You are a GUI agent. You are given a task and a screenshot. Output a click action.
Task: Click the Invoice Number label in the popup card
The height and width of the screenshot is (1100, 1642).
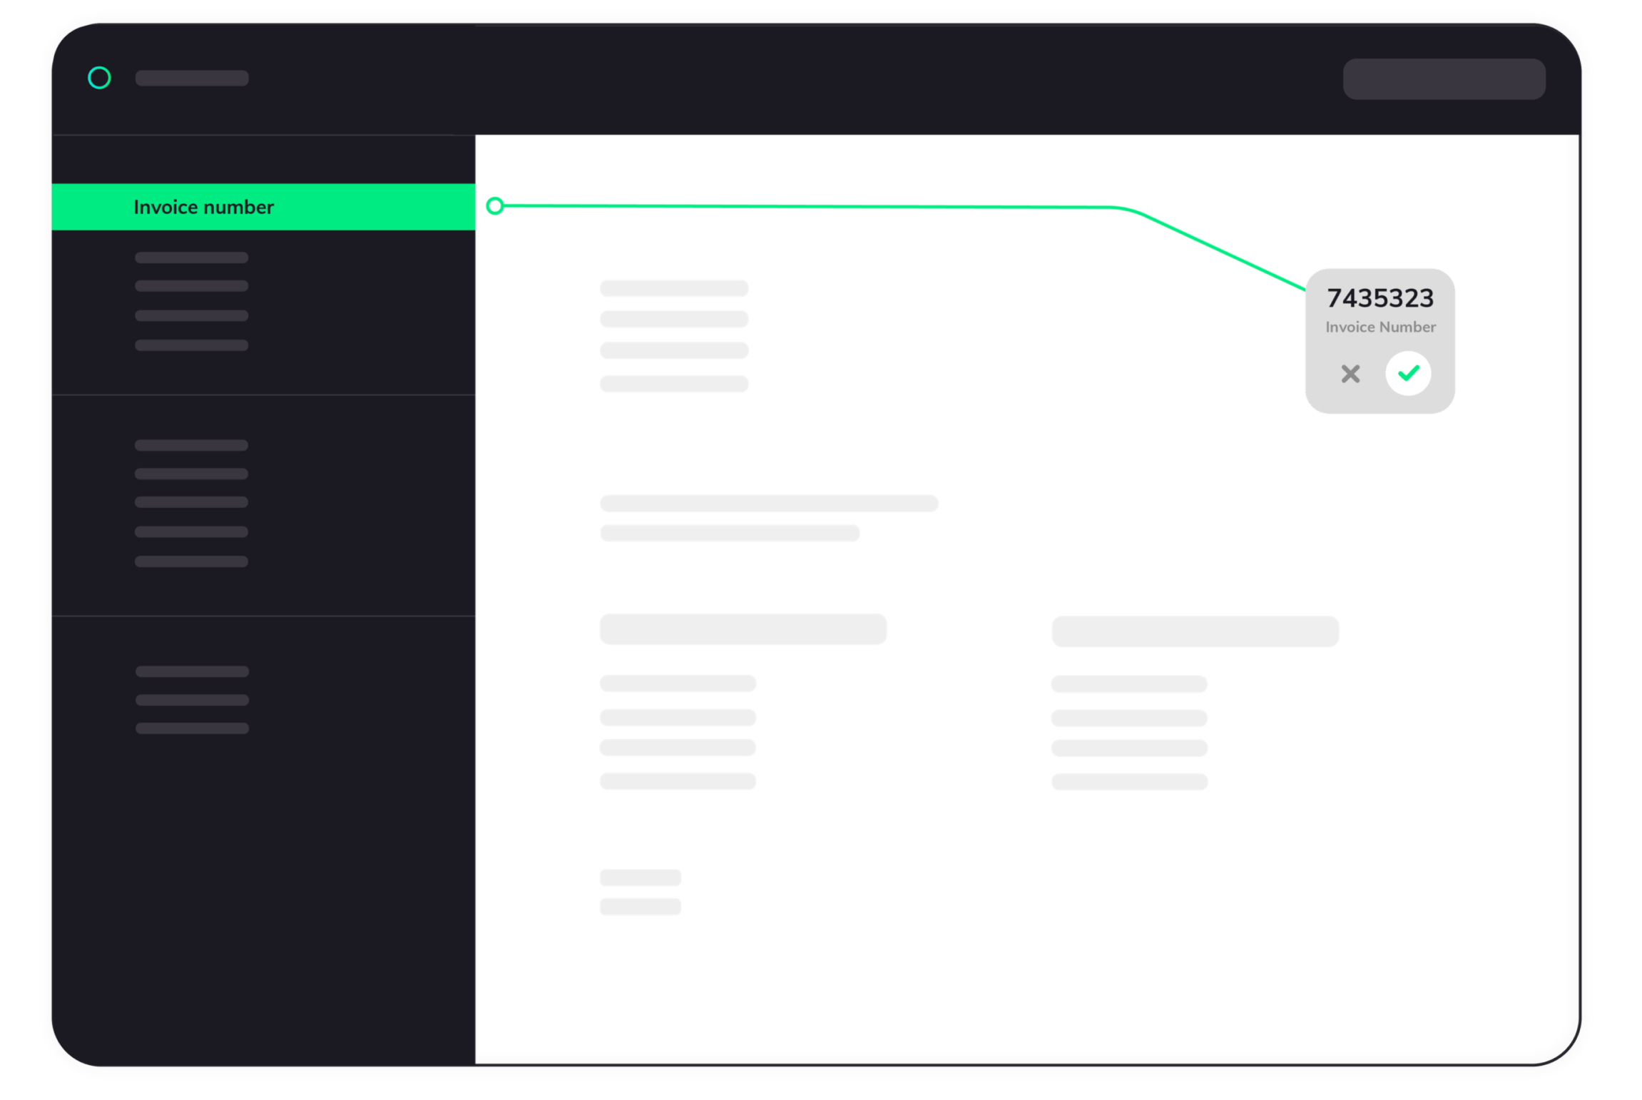tap(1380, 327)
